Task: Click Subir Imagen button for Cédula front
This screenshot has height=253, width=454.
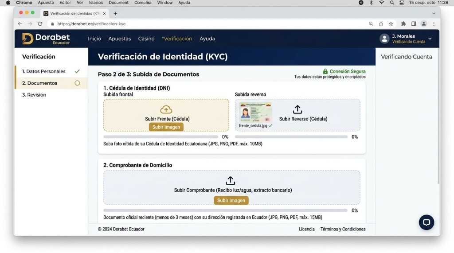Action: (x=166, y=127)
